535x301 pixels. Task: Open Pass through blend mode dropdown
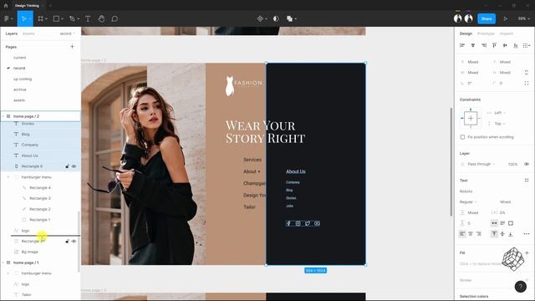click(x=481, y=164)
